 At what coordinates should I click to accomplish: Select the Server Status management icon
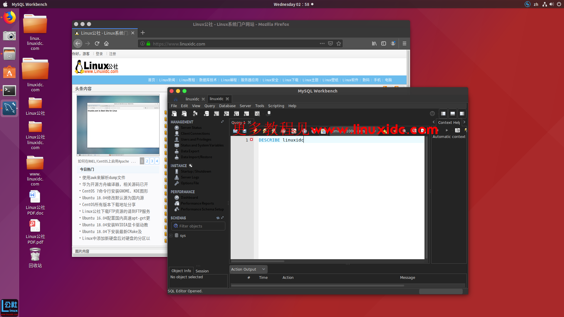(x=177, y=128)
